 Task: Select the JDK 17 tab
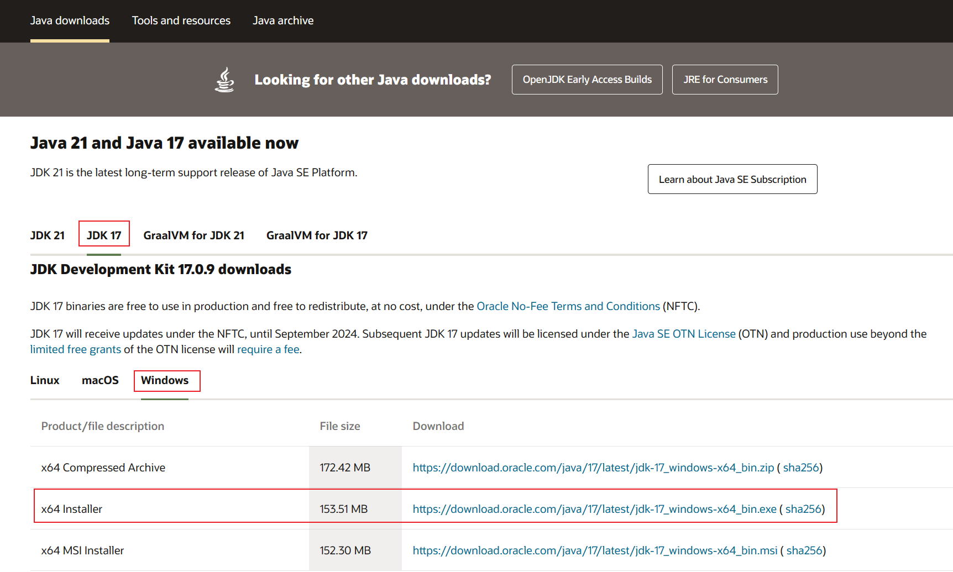[x=104, y=235]
